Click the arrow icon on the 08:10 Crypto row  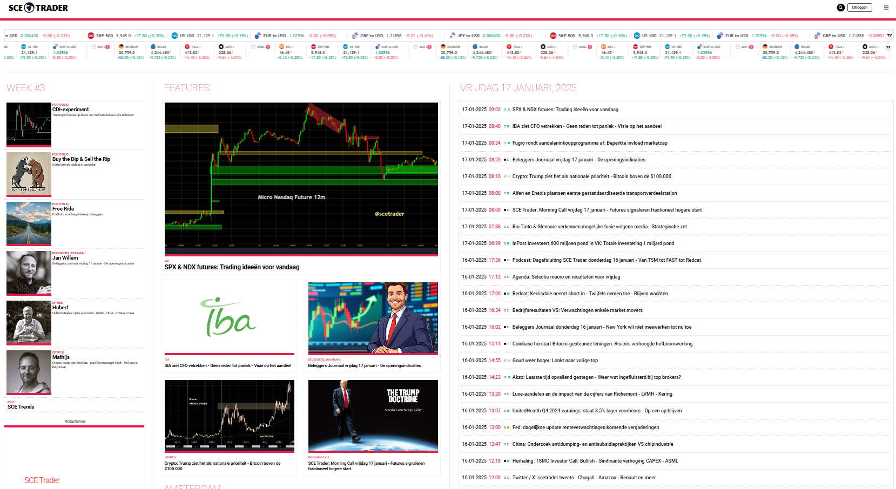(505, 176)
